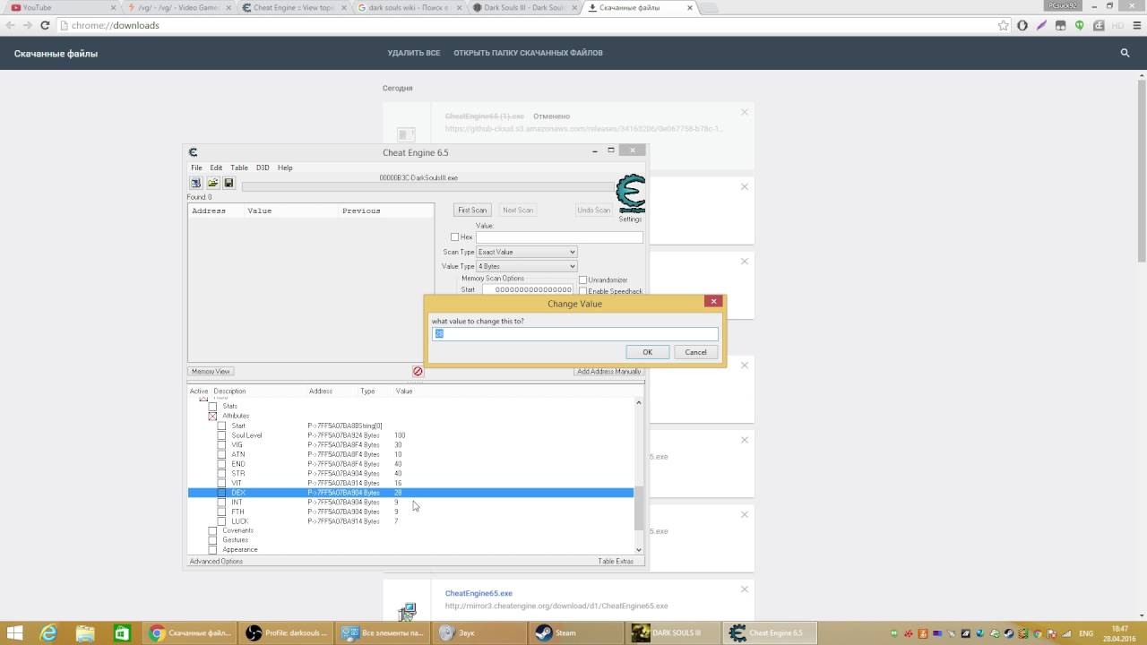This screenshot has height=645, width=1147.
Task: Click the Cheat Engine title bar logo icon
Action: pyautogui.click(x=193, y=152)
